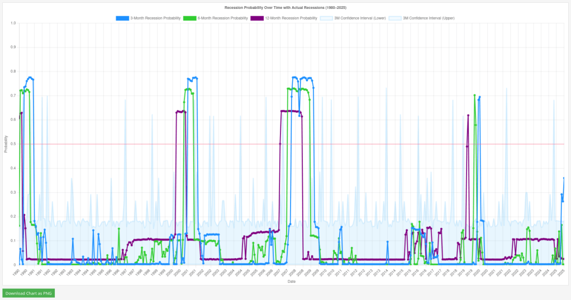The height and width of the screenshot is (300, 571).
Task: Click the Confidence Interval (Upper) legend box
Action: 395,18
